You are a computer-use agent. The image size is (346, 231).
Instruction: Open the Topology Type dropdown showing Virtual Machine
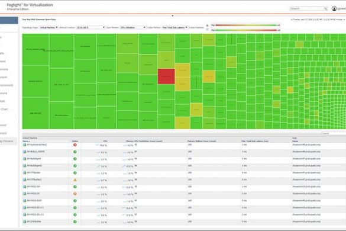[x=48, y=27]
